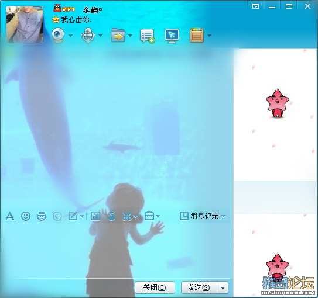Open font settings with A icon

coord(10,216)
